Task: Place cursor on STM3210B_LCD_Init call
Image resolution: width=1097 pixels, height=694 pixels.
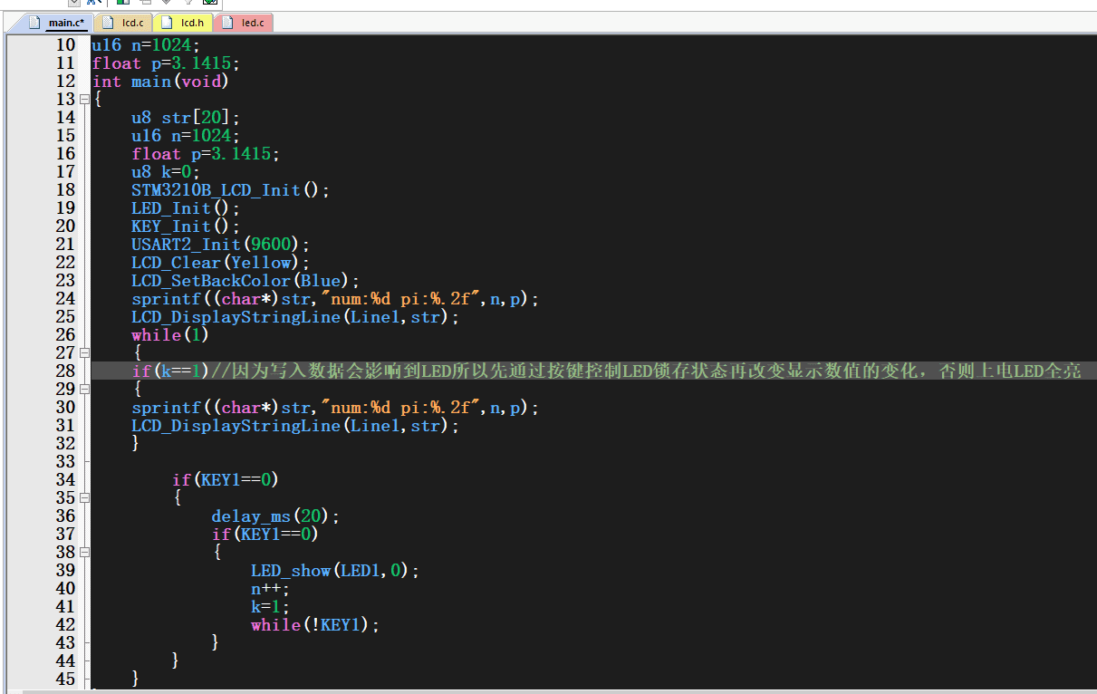Action: click(x=216, y=189)
